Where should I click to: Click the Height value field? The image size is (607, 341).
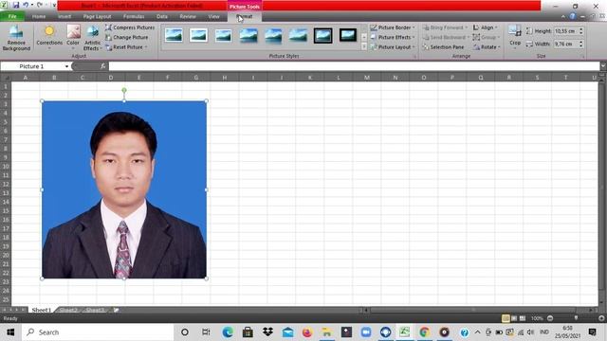click(x=565, y=31)
